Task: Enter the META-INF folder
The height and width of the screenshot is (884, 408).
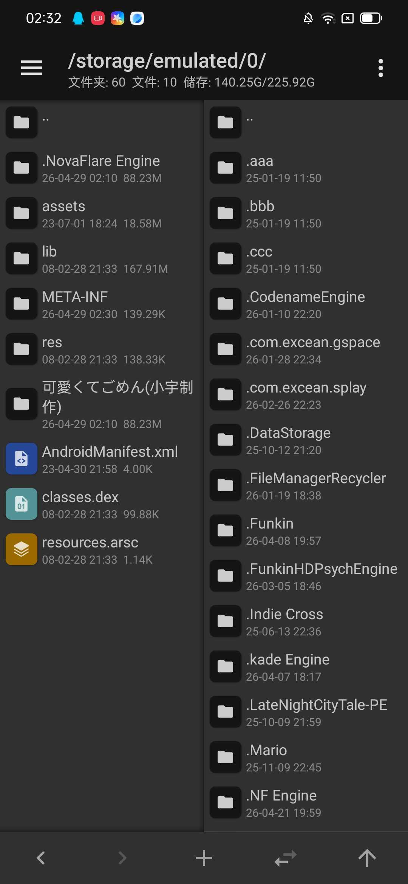Action: 75,304
